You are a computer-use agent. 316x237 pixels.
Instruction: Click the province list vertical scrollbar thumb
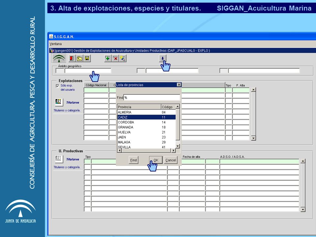tap(177, 124)
